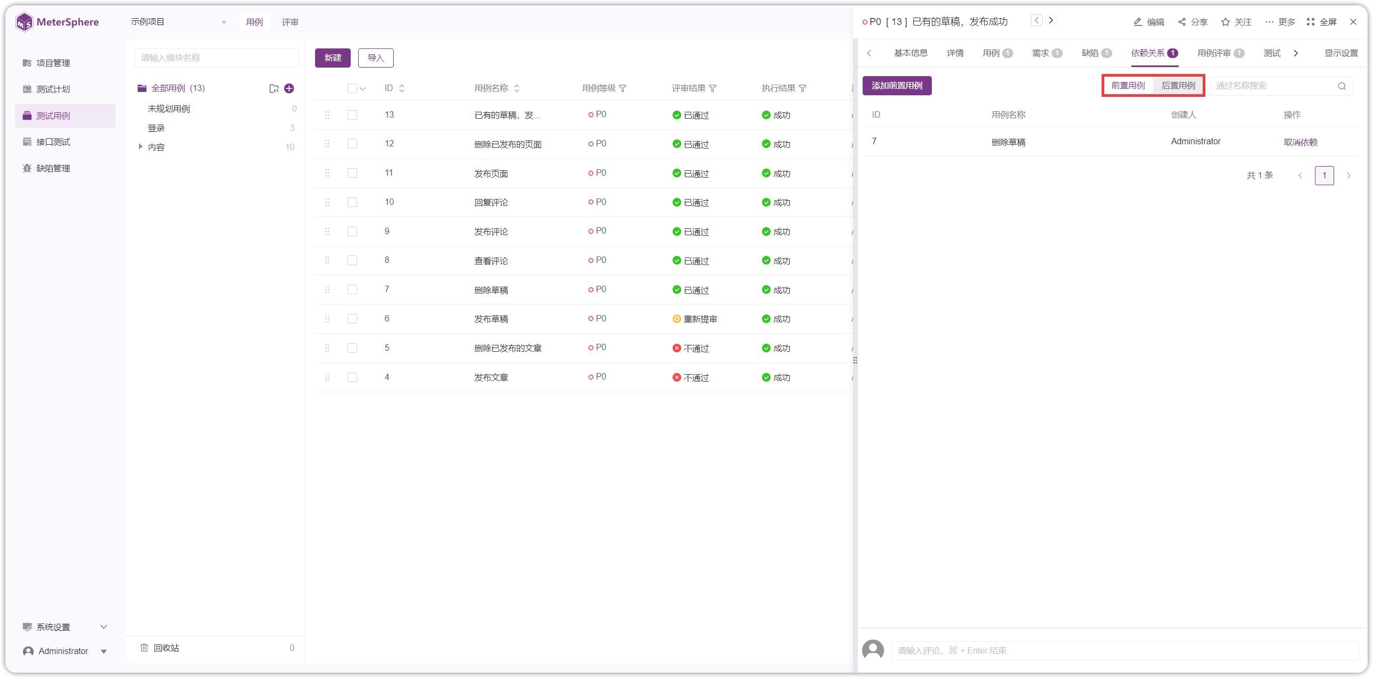Open the 更多 ellipsis menu
This screenshot has width=1373, height=678.
point(1280,22)
